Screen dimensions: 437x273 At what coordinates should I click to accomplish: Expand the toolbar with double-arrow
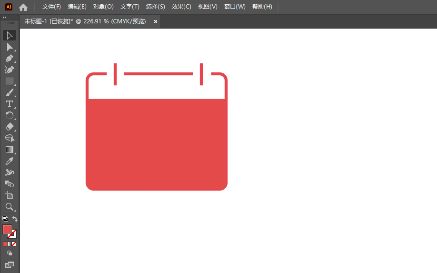[4, 17]
